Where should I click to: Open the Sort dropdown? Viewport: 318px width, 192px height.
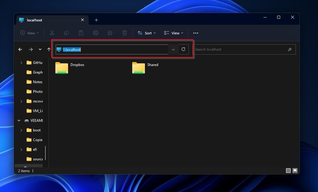[x=146, y=33]
